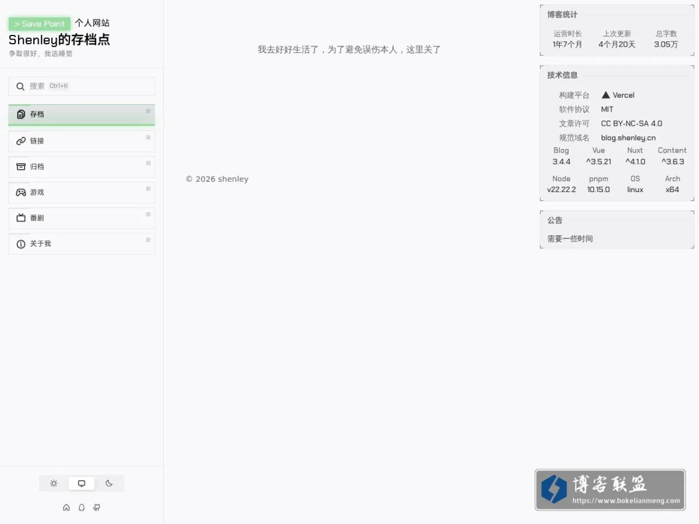The width and height of the screenshot is (699, 524).
Task: Click the grip handle on 归档 item
Action: pos(148,163)
